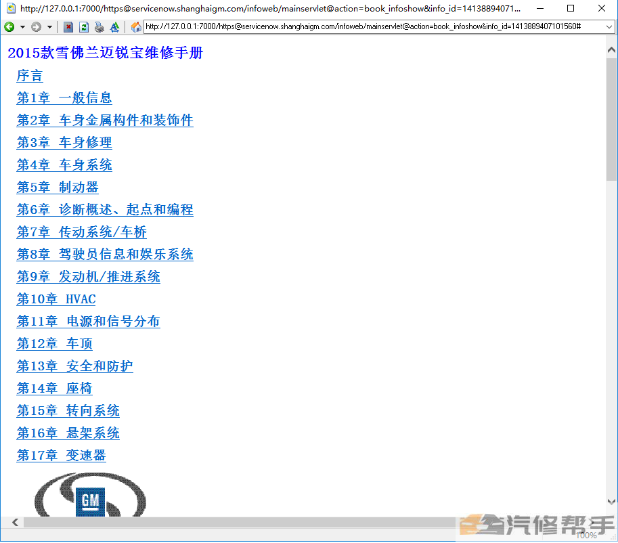Click the Shanghai GM logo image
This screenshot has width=618, height=543.
(90, 495)
